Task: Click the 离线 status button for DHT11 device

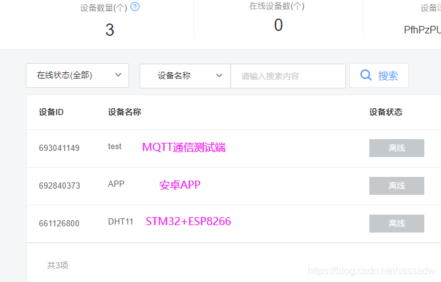Action: pyautogui.click(x=397, y=223)
